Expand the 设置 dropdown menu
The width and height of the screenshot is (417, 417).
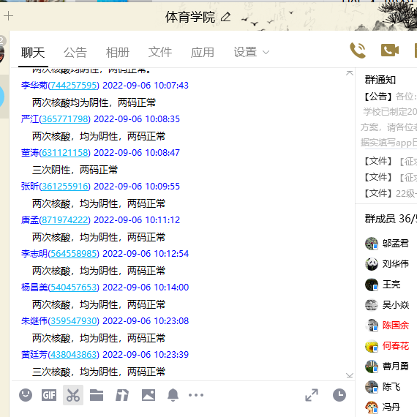pos(252,52)
